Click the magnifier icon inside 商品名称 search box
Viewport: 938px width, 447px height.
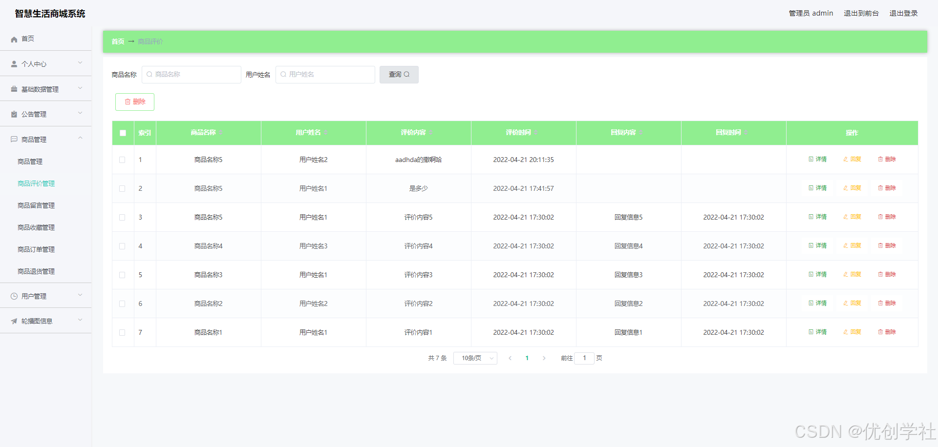point(149,74)
